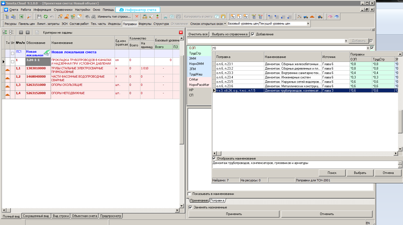This screenshot has width=403, height=225.
Task: Click the Отмена button in popup
Action: pos(388,173)
